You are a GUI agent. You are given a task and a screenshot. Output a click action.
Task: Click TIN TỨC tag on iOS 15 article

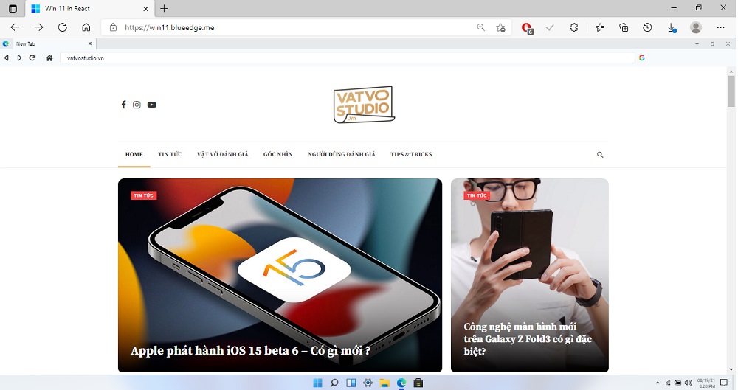coord(144,195)
